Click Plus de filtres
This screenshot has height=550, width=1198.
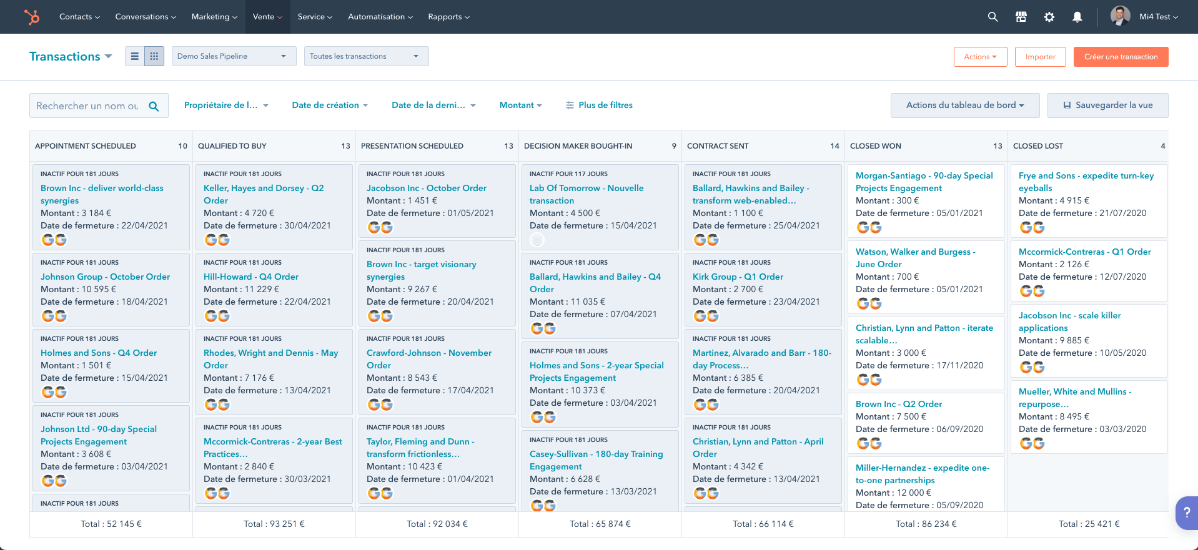tap(599, 106)
